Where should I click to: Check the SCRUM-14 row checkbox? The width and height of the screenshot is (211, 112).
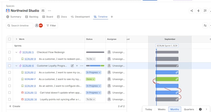tap(9, 99)
